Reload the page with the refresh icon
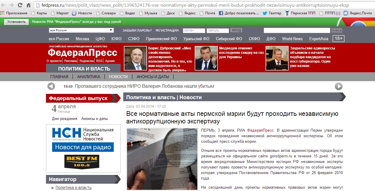Screen dimensions: 375x191 coord(20,5)
